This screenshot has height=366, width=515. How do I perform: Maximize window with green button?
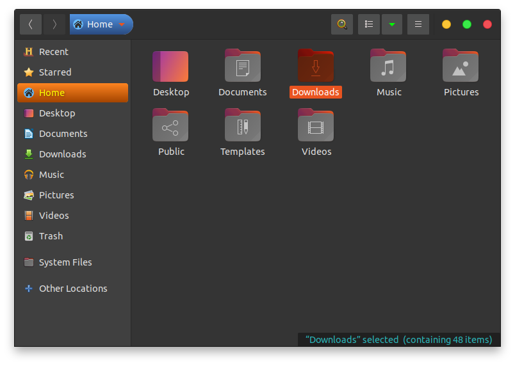coord(467,24)
